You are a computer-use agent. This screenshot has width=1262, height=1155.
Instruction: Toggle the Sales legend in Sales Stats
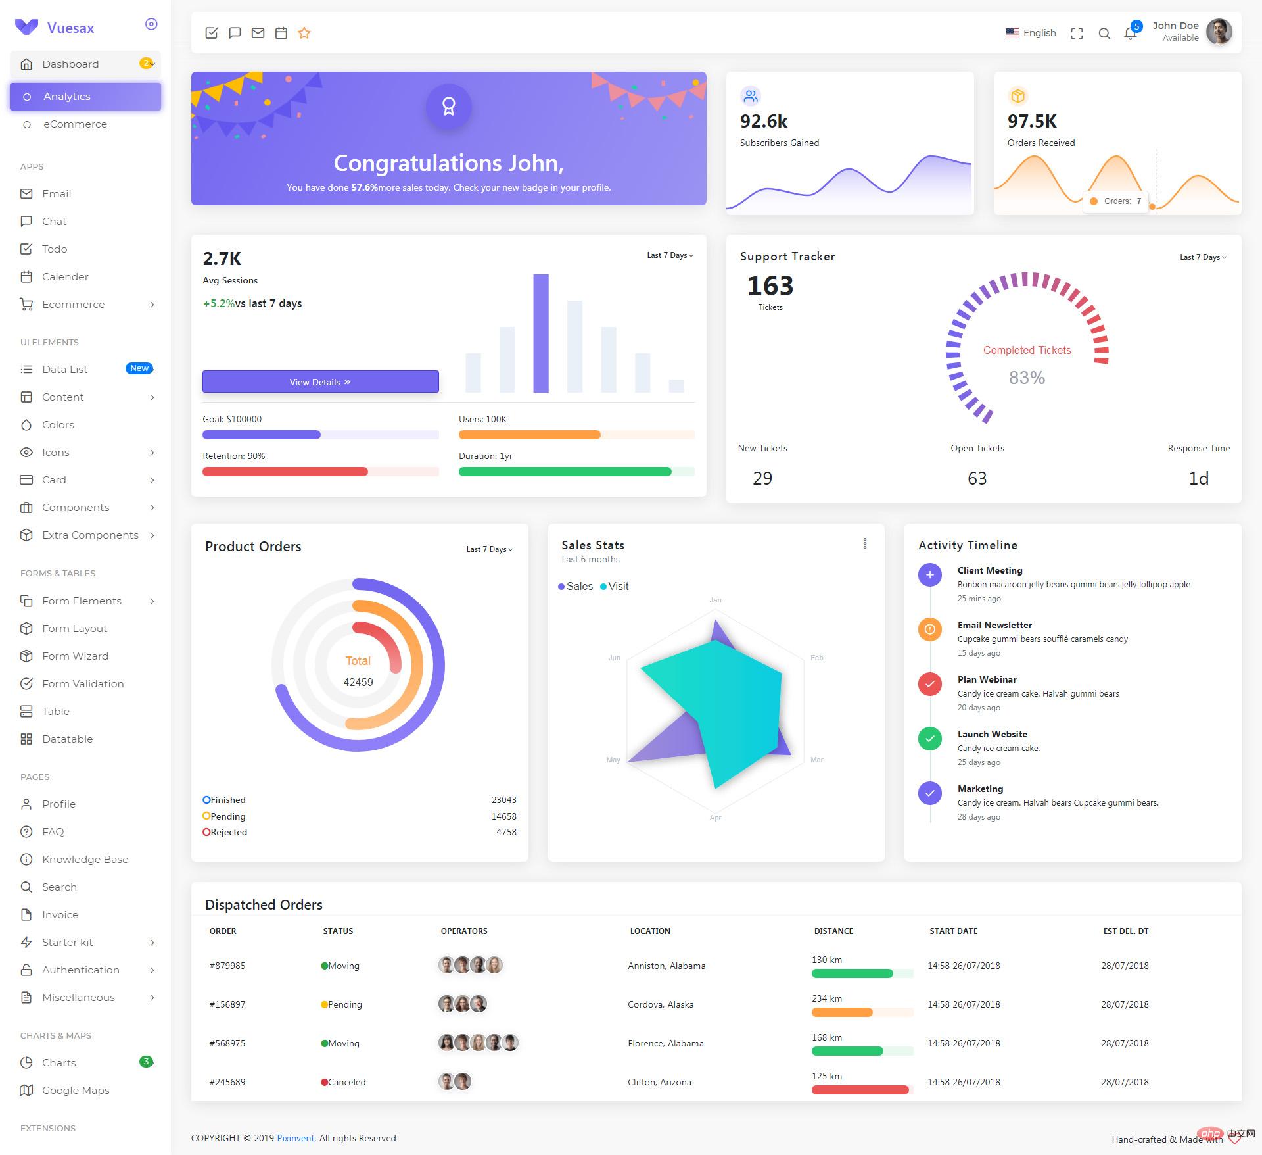point(575,586)
